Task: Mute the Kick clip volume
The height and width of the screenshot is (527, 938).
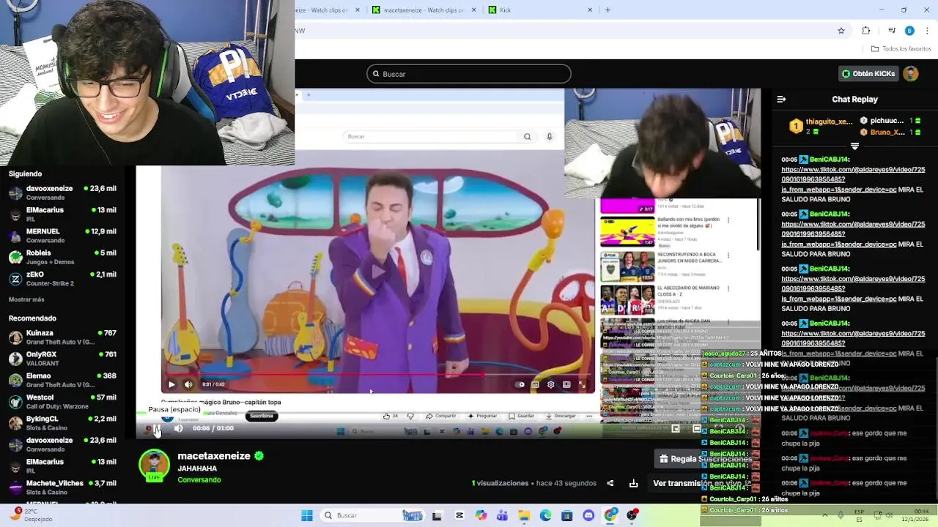Action: (178, 428)
